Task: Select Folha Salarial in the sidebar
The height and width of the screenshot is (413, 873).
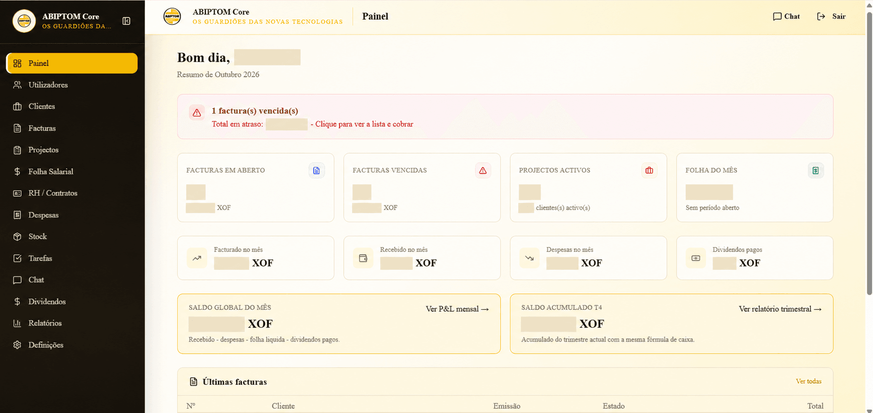Action: 72,171
